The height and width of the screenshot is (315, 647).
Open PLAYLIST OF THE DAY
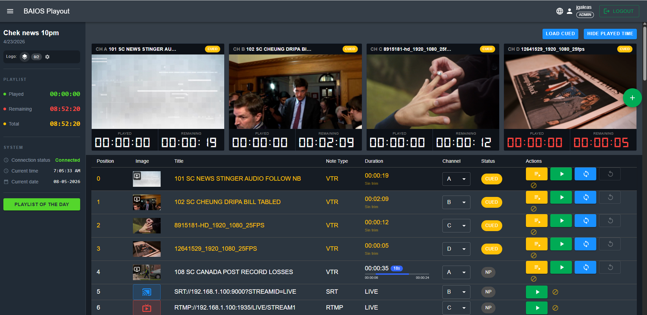pyautogui.click(x=42, y=204)
